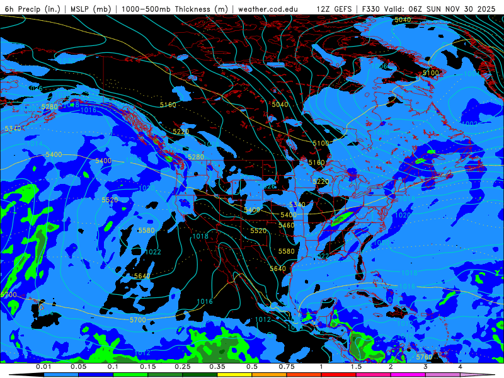The height and width of the screenshot is (378, 504).
Task: Click the 1002 pressure label
Action: pyautogui.click(x=469, y=123)
